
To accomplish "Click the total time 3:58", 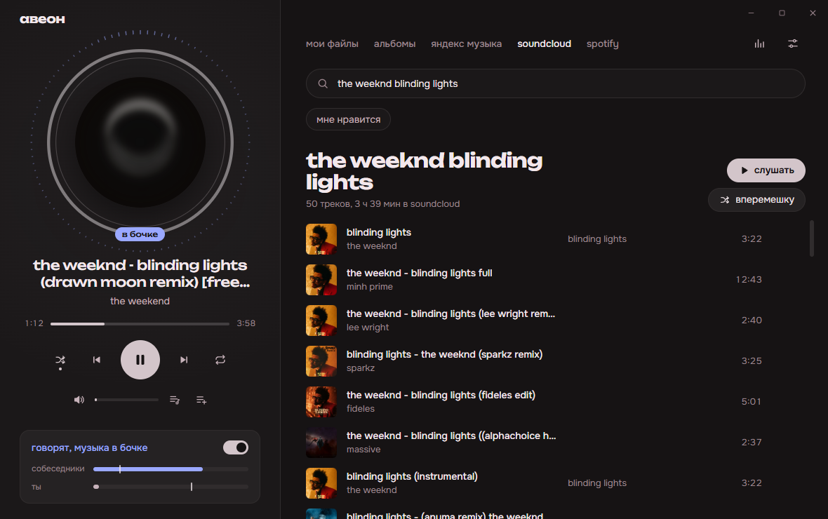I will [x=246, y=323].
